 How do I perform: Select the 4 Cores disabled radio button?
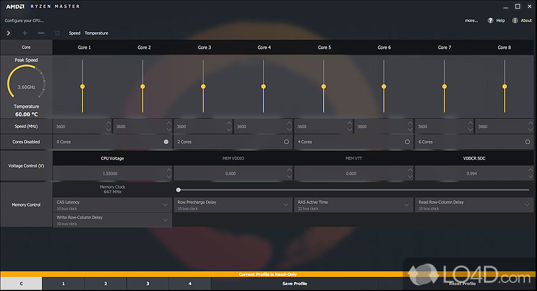[x=407, y=141]
